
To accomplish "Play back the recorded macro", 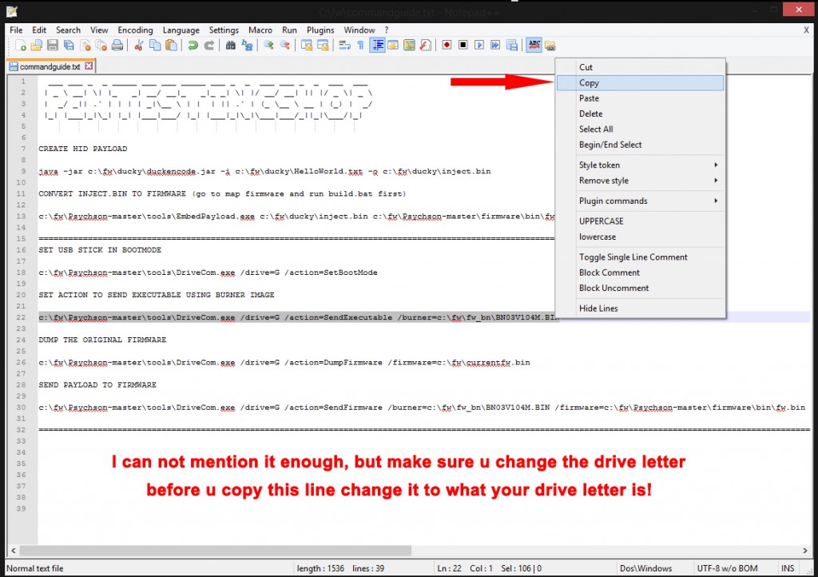I will [x=479, y=46].
